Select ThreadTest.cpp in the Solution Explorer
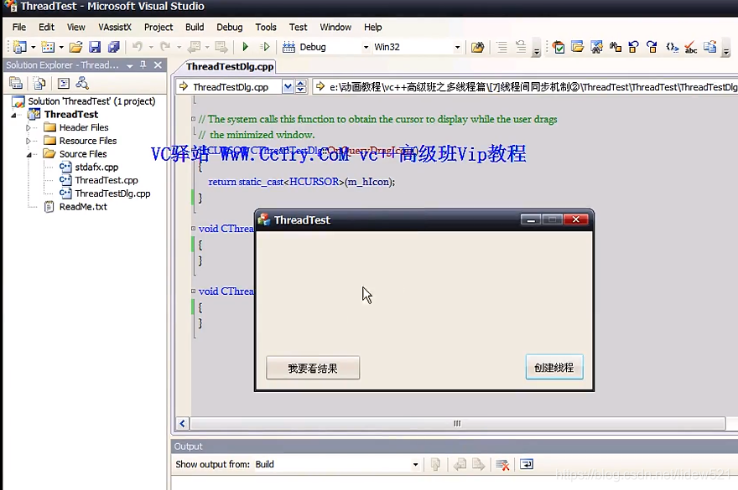This screenshot has height=490, width=738. coord(107,180)
